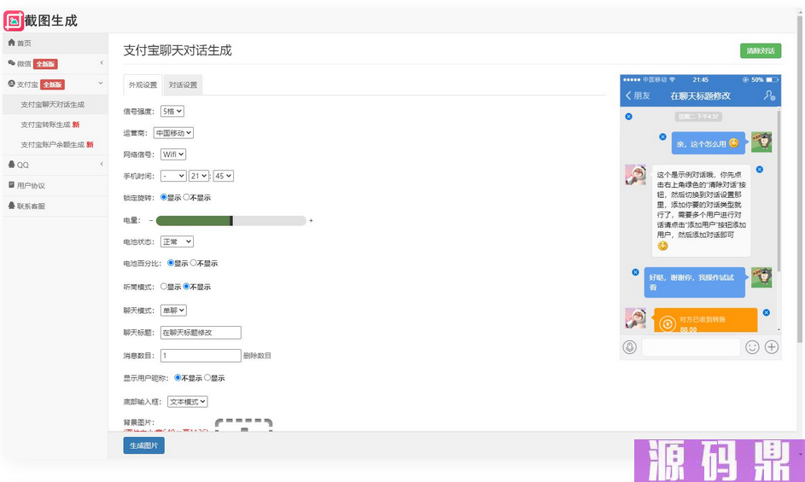Select 电池百分比 显示 radio
Viewport: 805px width, 482px height.
(171, 263)
